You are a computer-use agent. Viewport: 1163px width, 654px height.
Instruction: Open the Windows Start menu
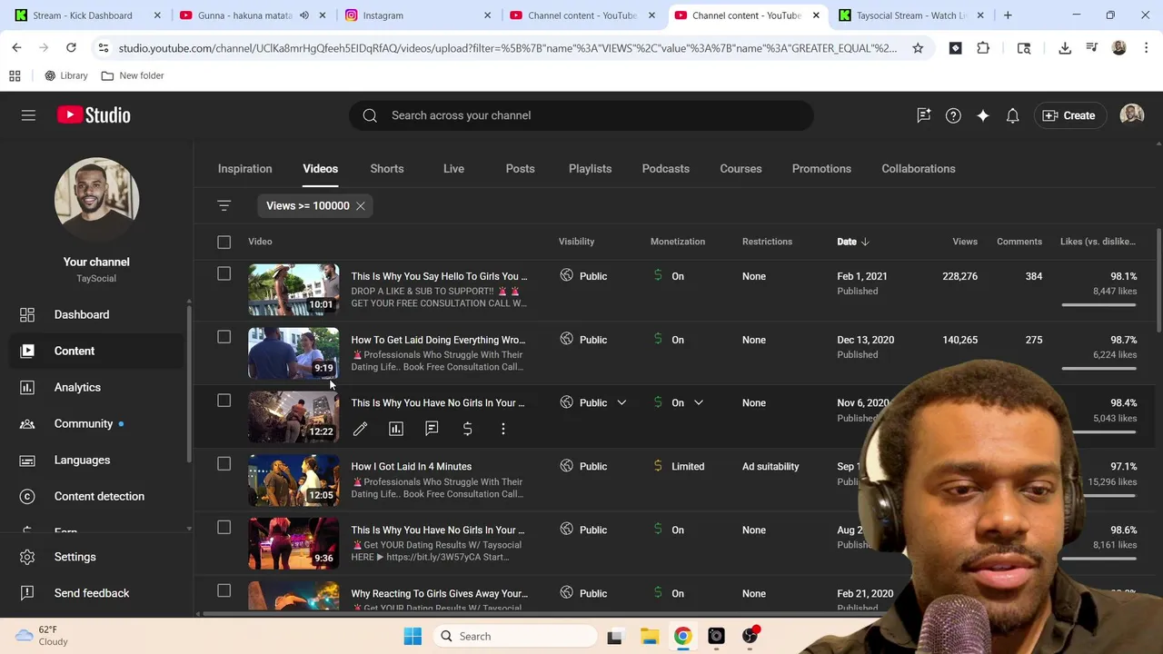coord(413,636)
